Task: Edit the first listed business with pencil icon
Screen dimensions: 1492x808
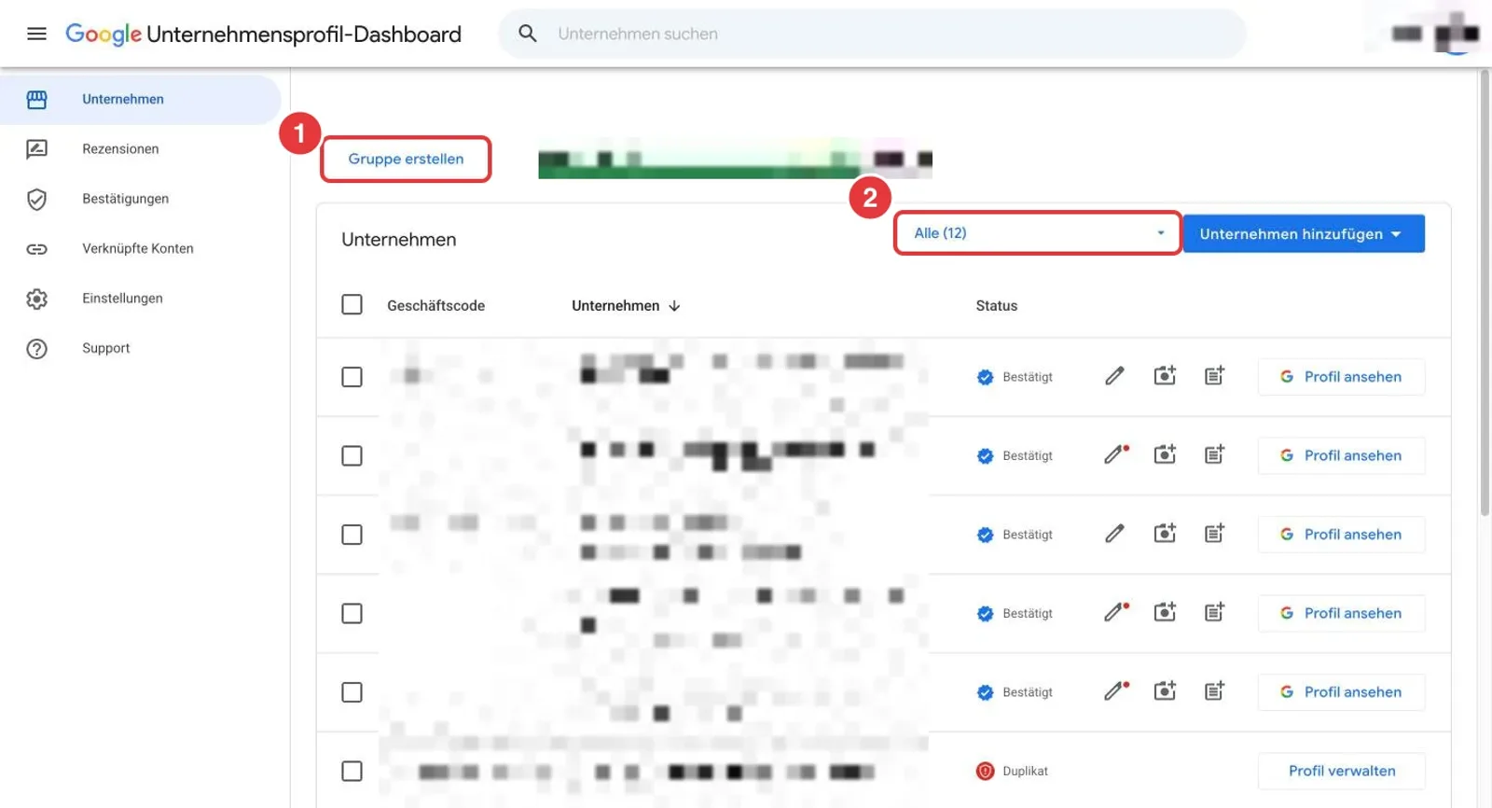Action: (1114, 376)
